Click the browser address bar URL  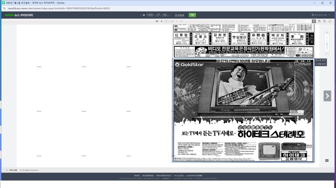click(x=59, y=8)
